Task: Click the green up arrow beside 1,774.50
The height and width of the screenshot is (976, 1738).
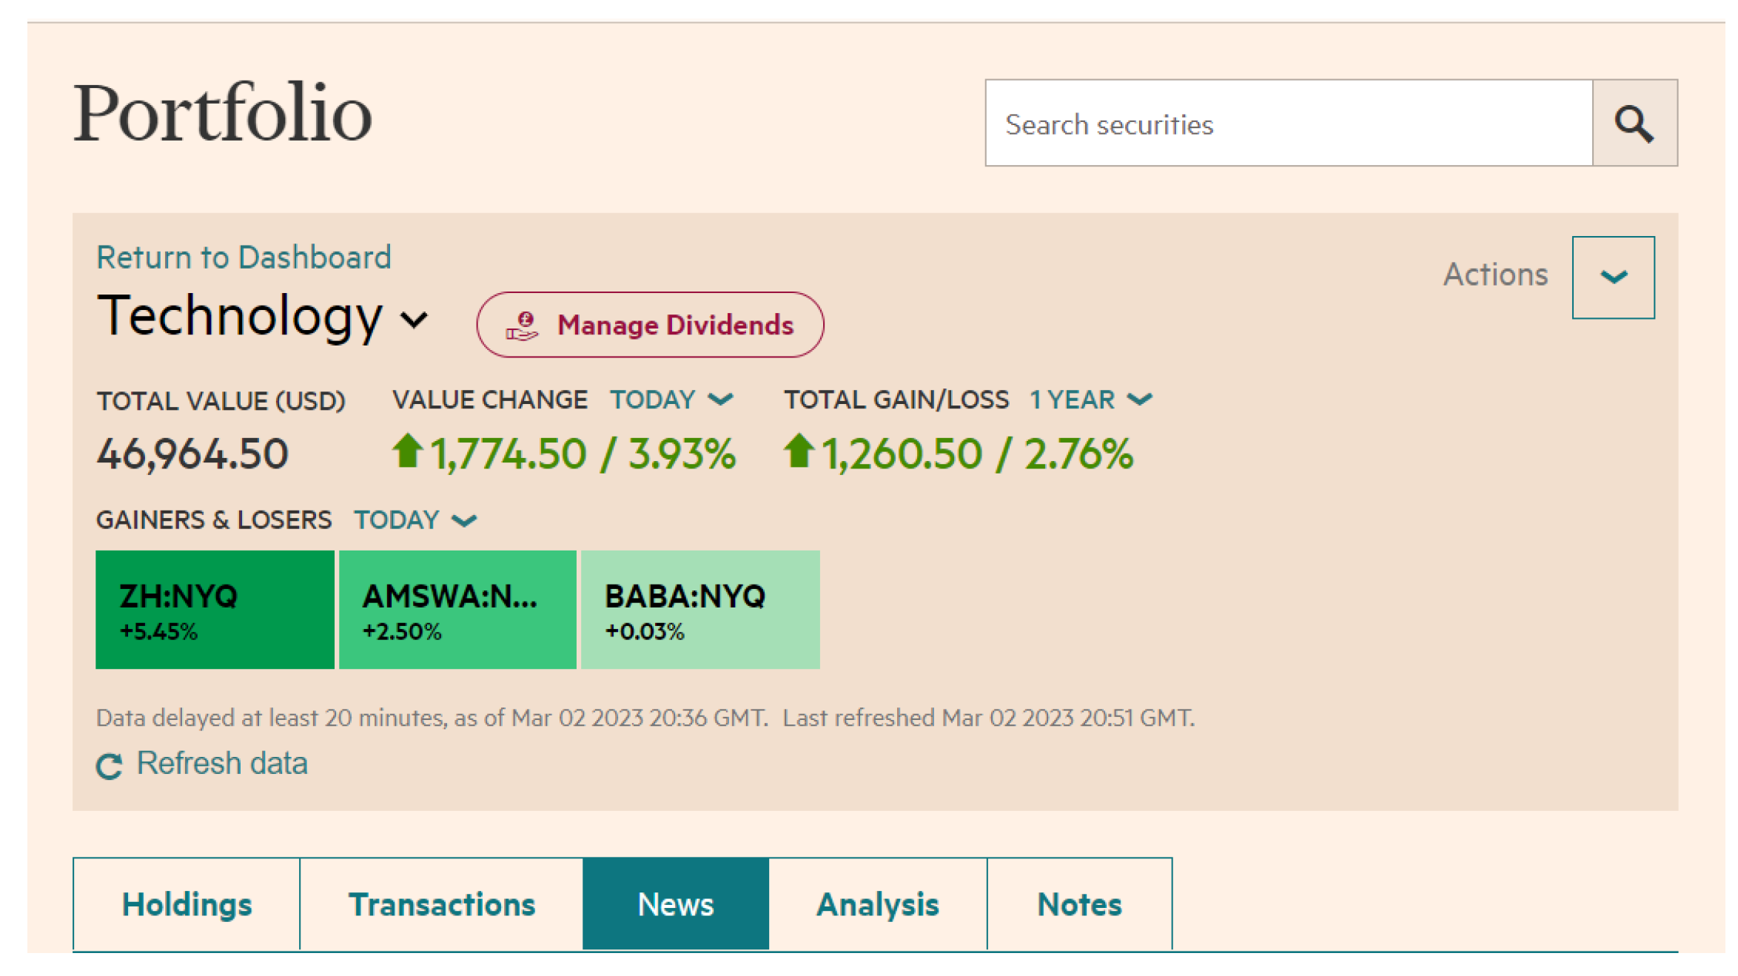Action: (407, 451)
